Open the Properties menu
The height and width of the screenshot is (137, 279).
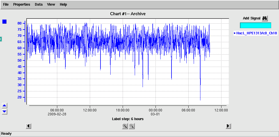[22, 5]
